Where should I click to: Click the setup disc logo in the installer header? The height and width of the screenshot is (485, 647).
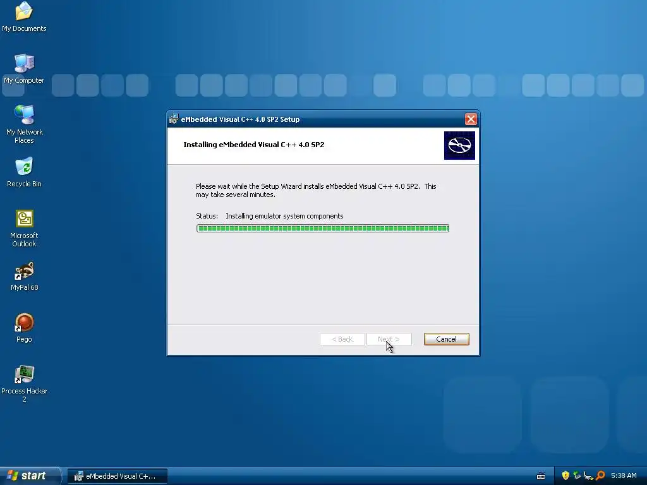[x=459, y=145]
